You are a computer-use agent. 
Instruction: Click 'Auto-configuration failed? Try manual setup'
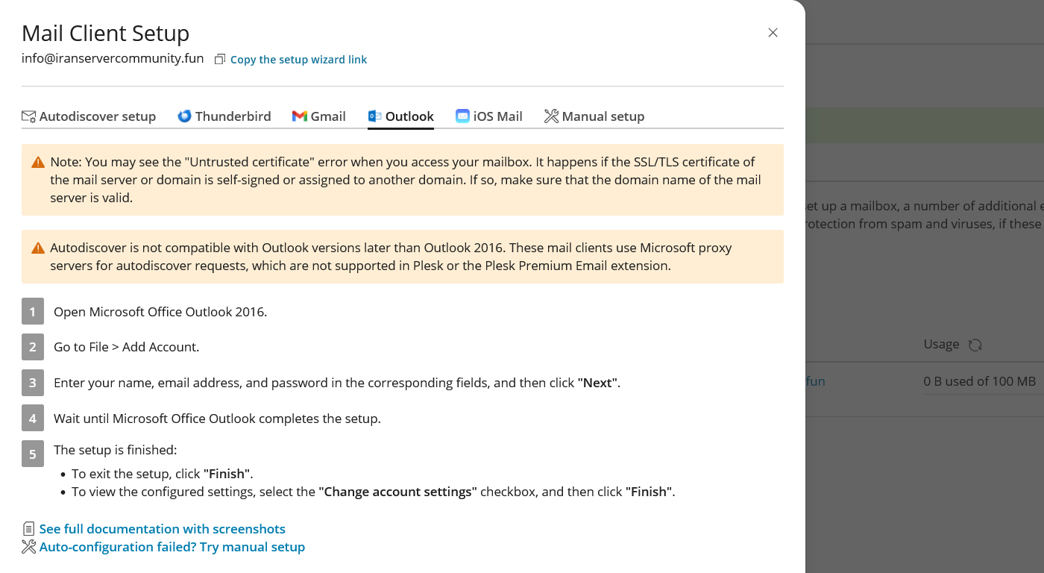[172, 546]
